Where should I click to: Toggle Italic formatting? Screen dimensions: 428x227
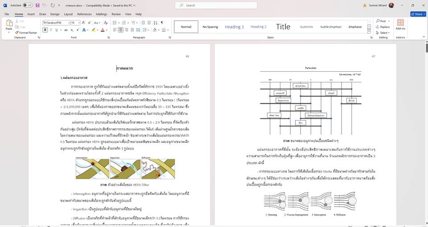coord(51,30)
